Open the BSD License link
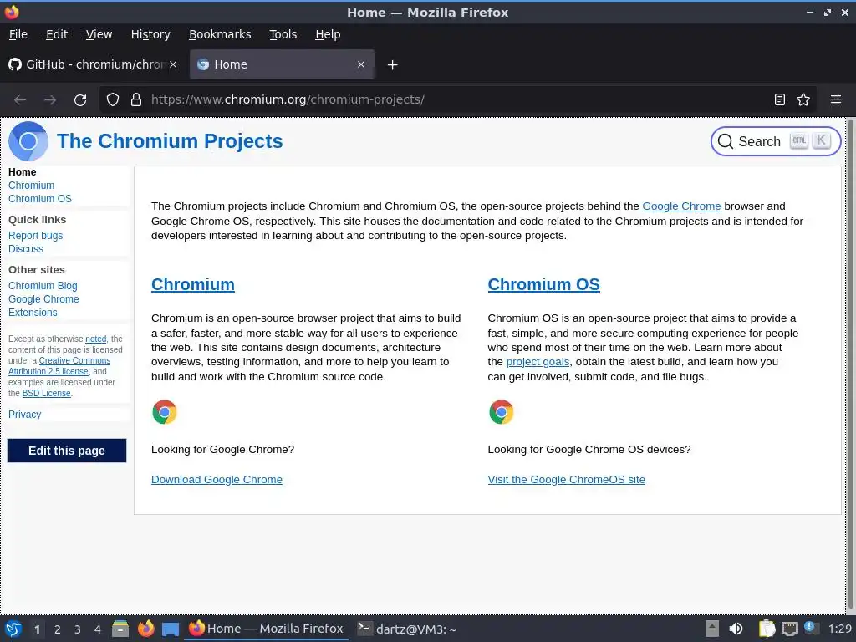Viewport: 856px width, 642px height. click(x=47, y=393)
